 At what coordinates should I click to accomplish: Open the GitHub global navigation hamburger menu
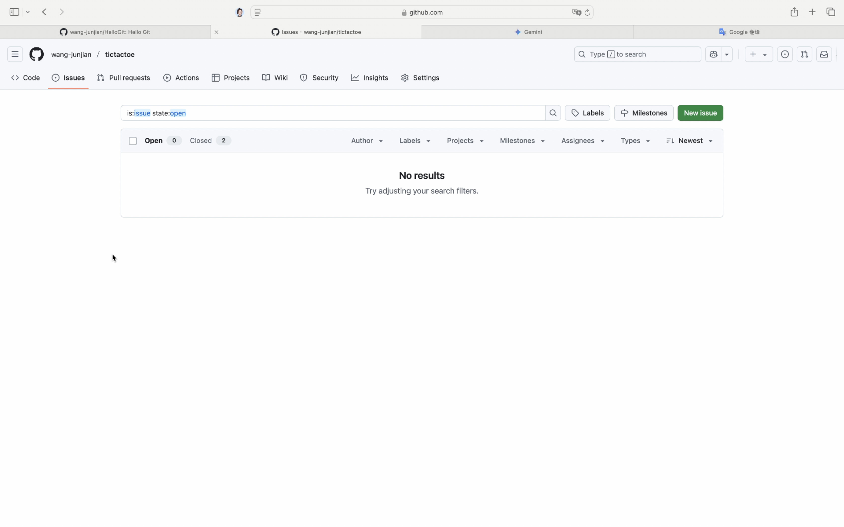(15, 54)
